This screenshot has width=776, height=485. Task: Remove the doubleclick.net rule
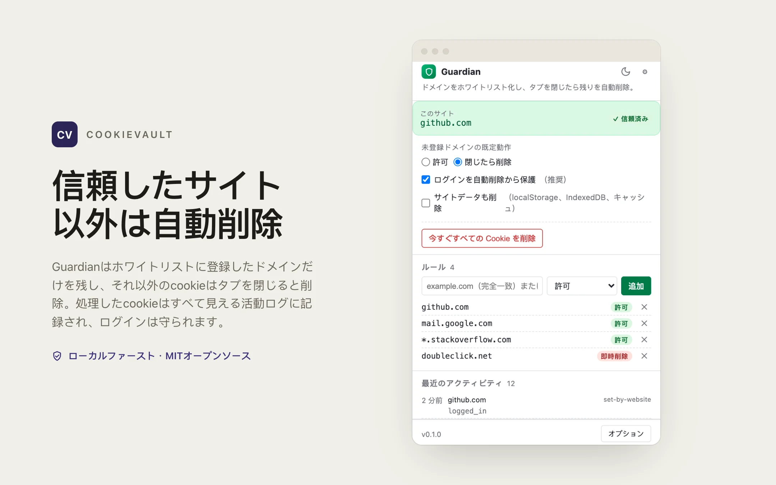(644, 356)
